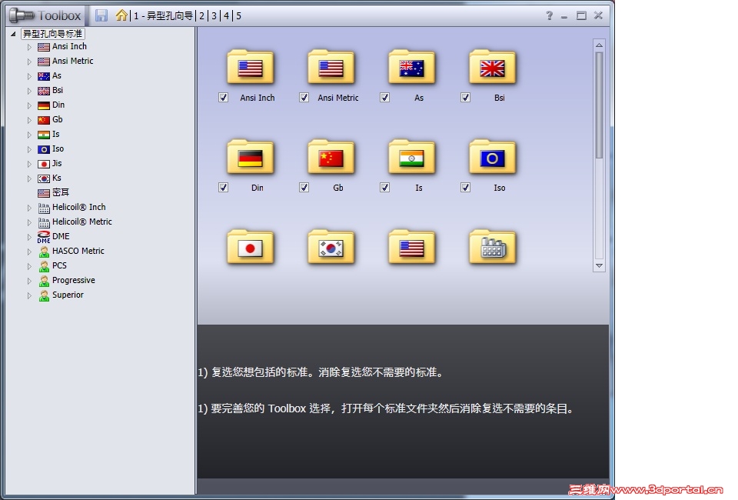The image size is (738, 500).
Task: Open the Din German flag folder
Action: point(251,157)
